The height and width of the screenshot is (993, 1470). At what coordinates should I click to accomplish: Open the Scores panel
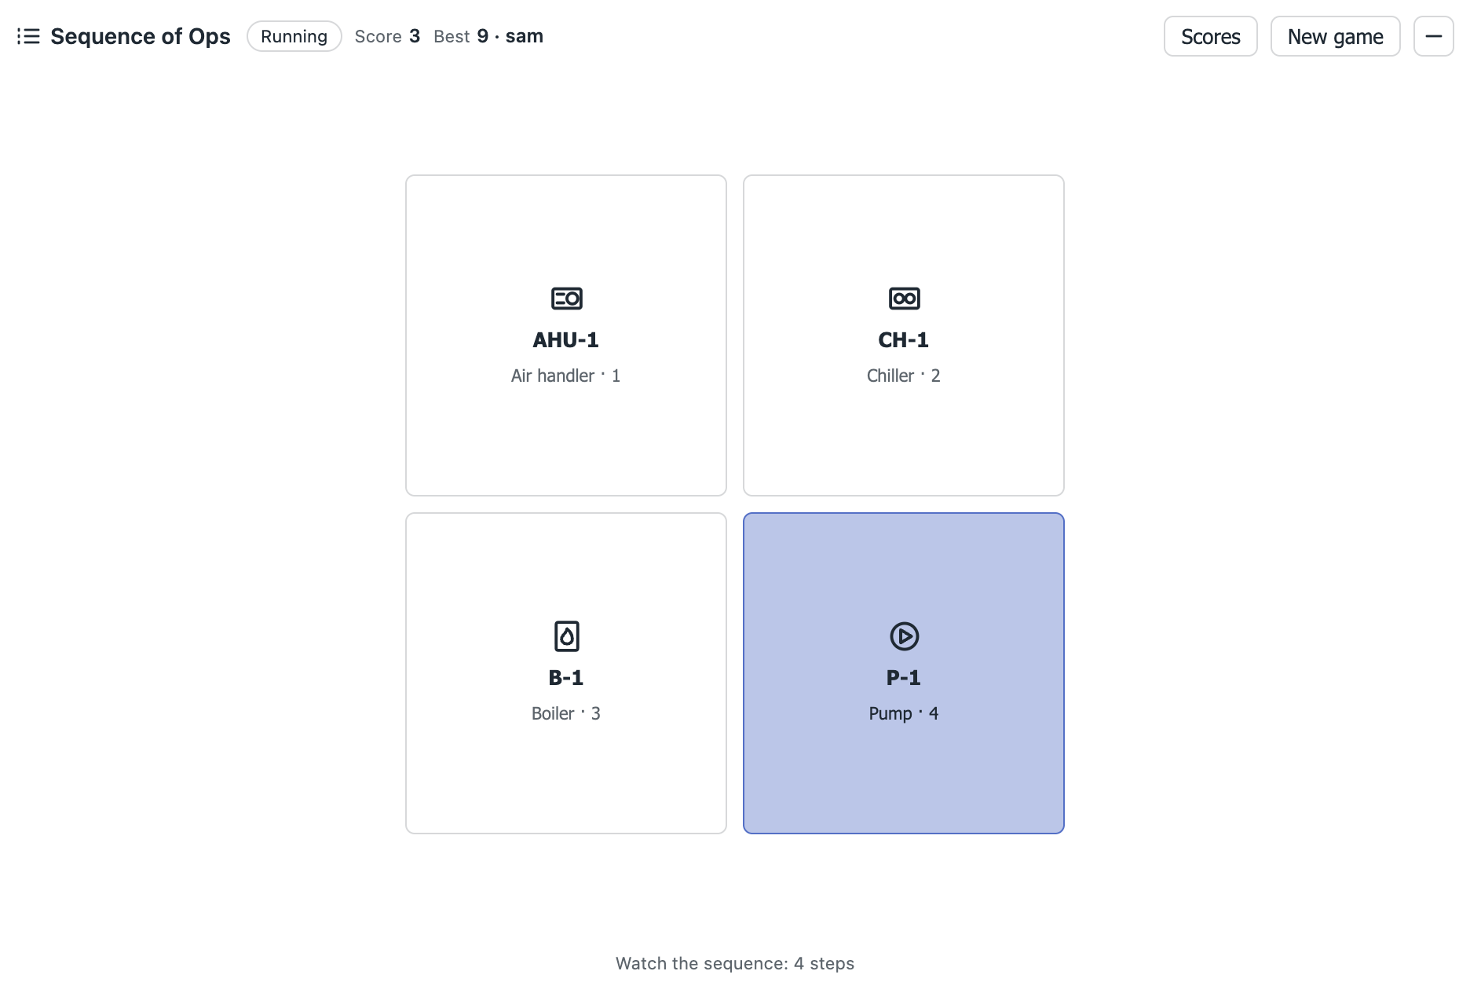(1210, 36)
